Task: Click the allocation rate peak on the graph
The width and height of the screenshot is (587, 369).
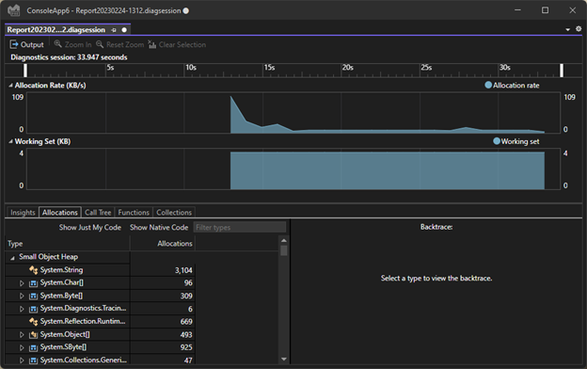Action: point(231,97)
